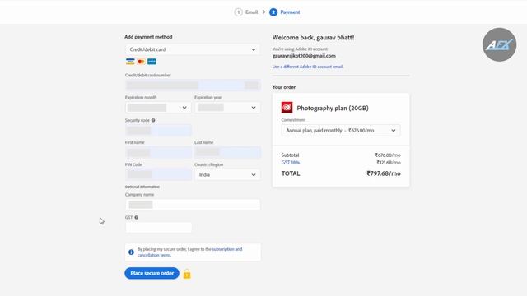Focus the Last name field
This screenshot has height=296, width=527.
pyautogui.click(x=227, y=152)
